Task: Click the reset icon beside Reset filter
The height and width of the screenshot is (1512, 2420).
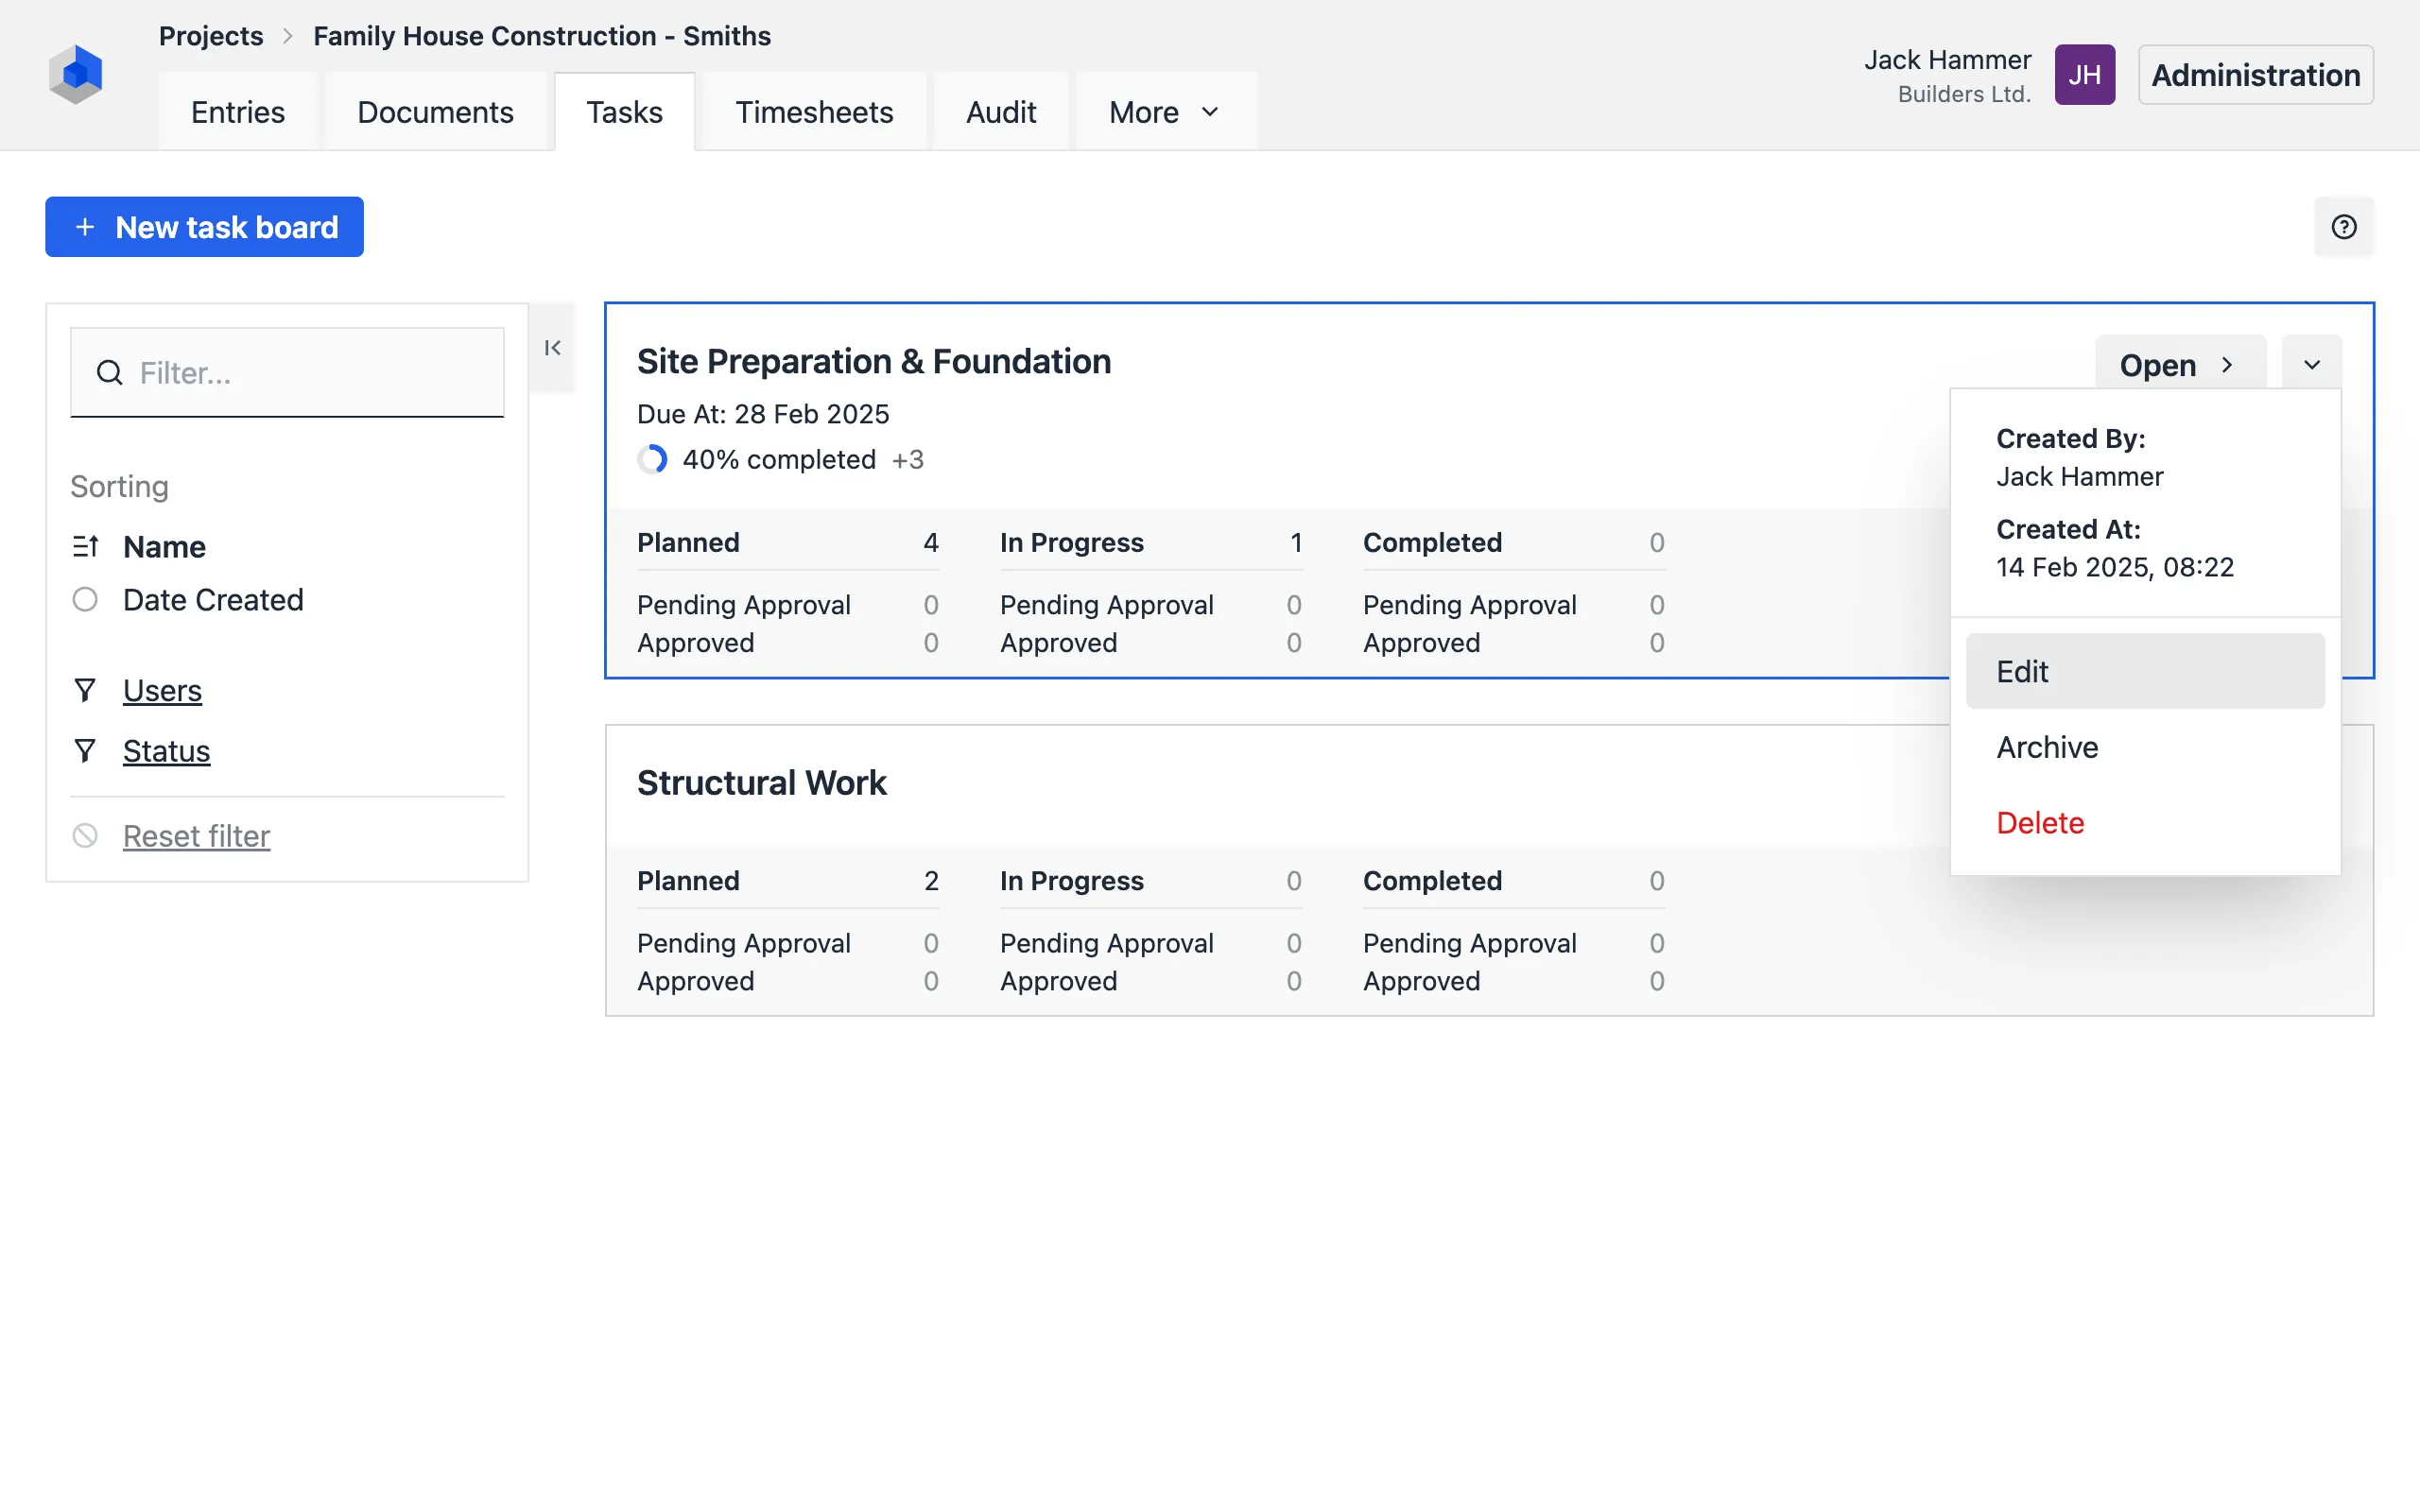Action: pos(85,835)
